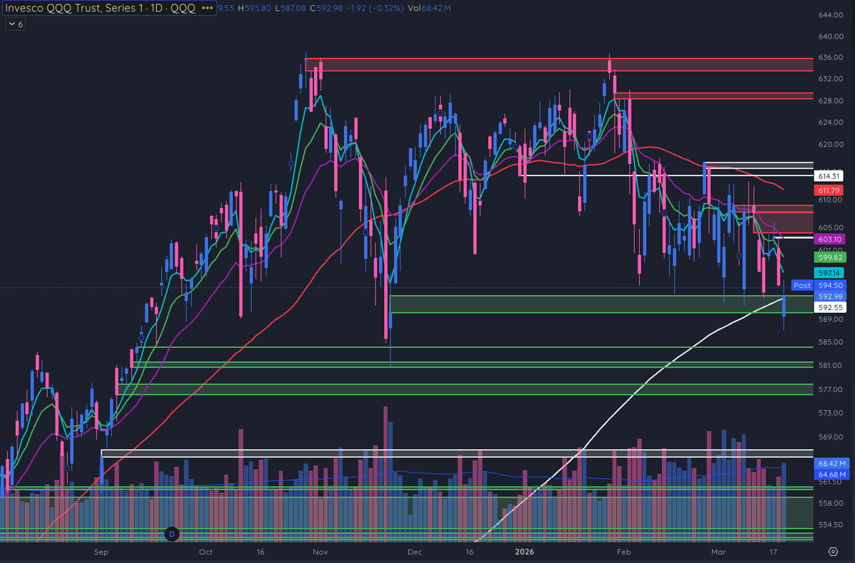855x563 pixels.
Task: Click the 636.00 price scale value
Action: pos(831,58)
